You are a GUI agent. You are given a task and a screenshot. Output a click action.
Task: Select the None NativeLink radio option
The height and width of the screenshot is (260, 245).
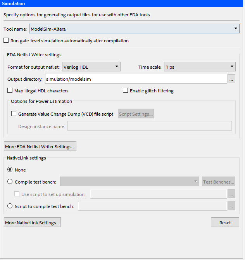pyautogui.click(x=10, y=170)
